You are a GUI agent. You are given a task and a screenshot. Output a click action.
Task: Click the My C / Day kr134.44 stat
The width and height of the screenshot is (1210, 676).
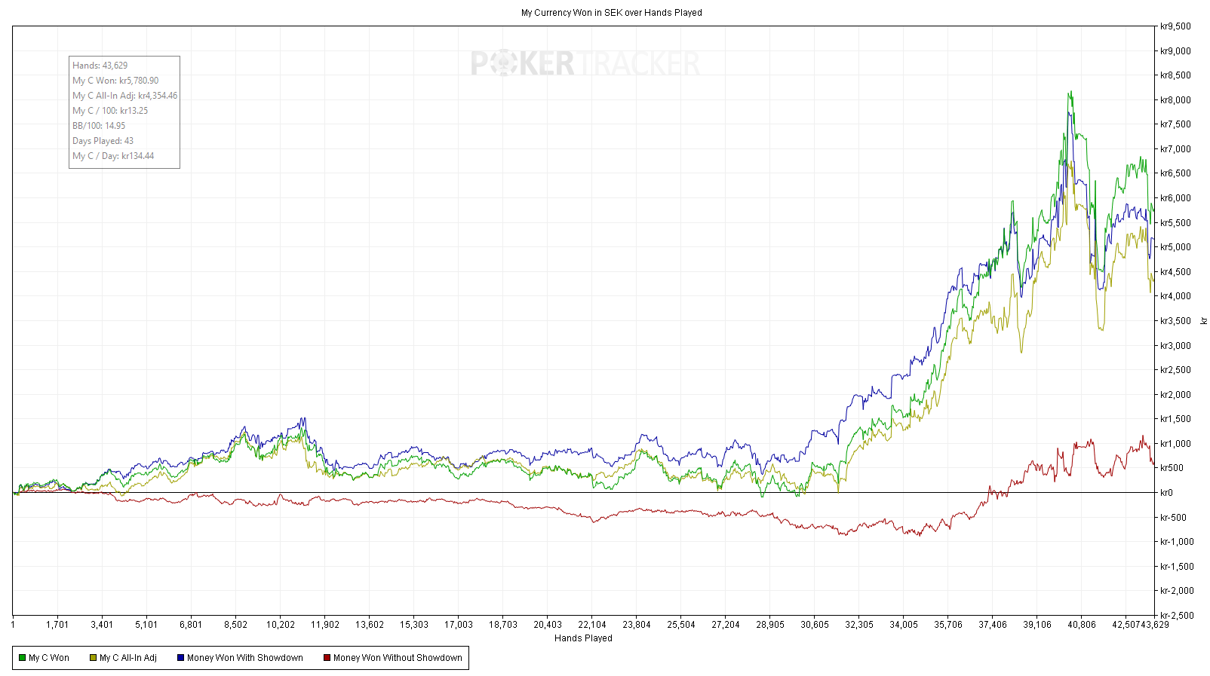tap(113, 156)
